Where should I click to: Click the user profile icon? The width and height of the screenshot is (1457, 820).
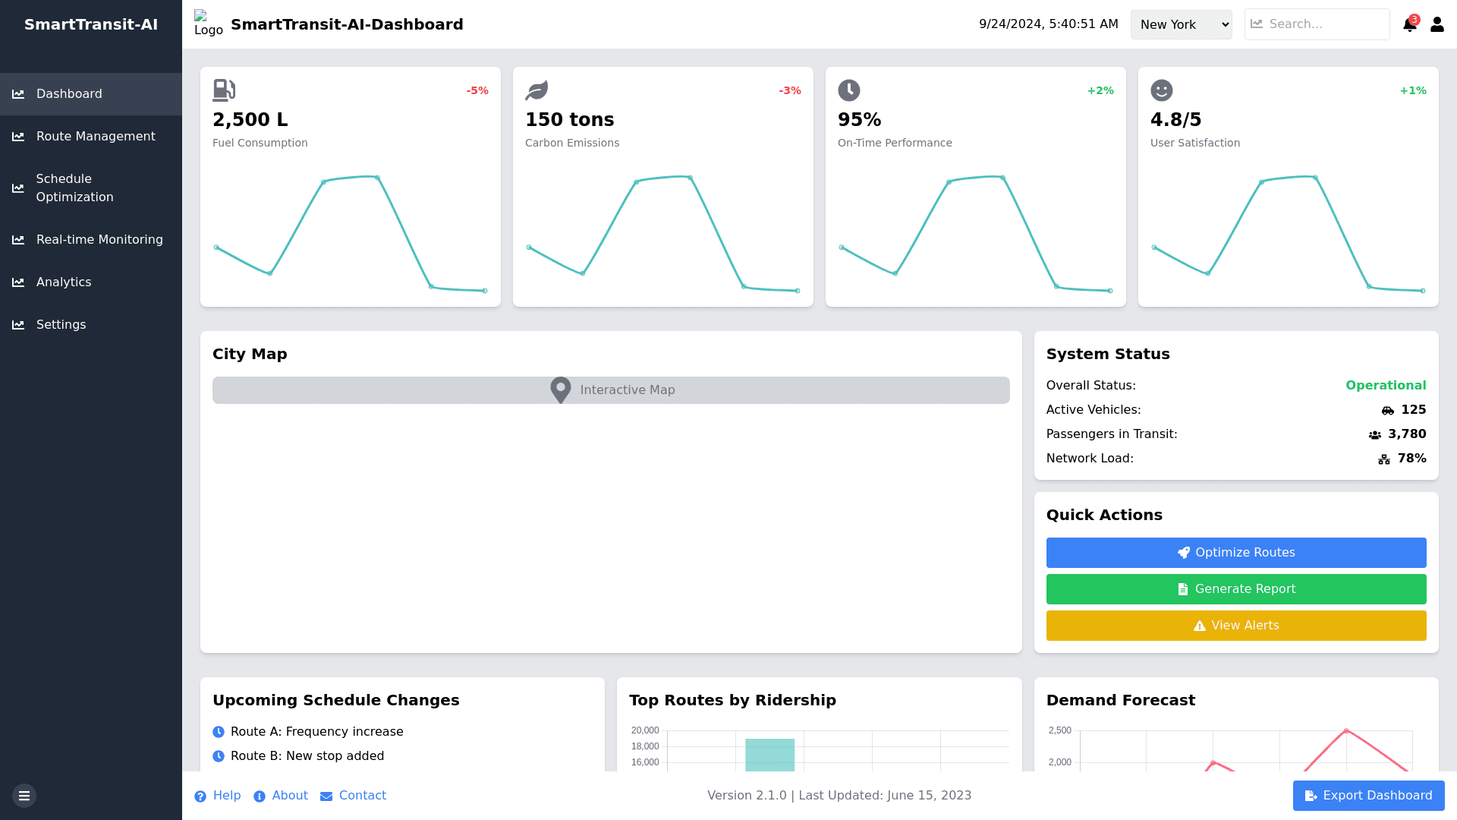pyautogui.click(x=1437, y=24)
